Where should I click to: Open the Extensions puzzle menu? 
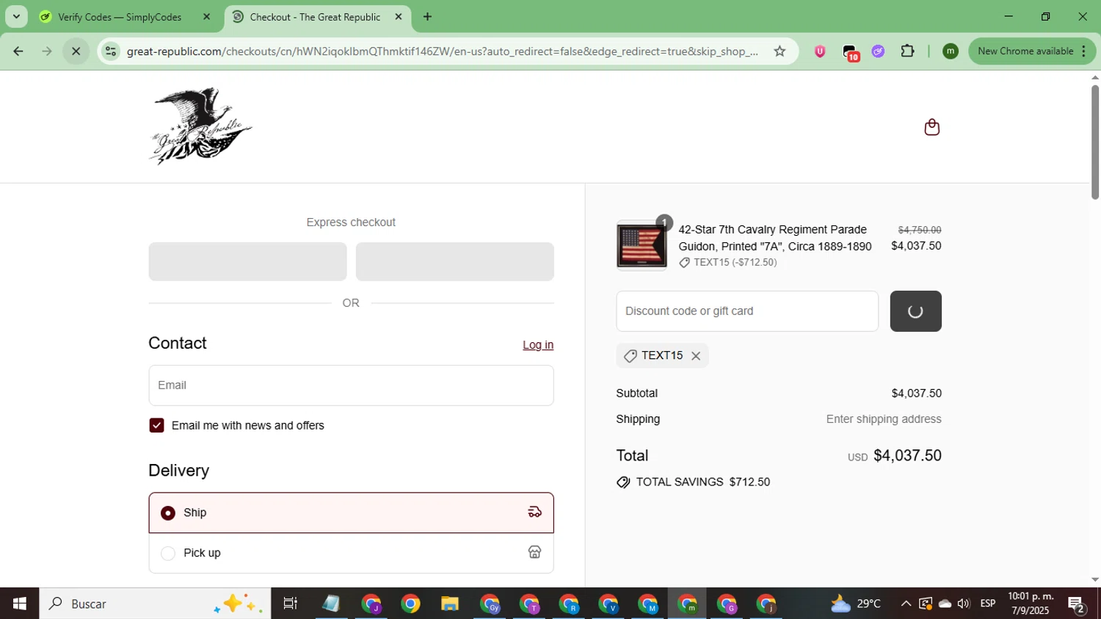pyautogui.click(x=908, y=51)
